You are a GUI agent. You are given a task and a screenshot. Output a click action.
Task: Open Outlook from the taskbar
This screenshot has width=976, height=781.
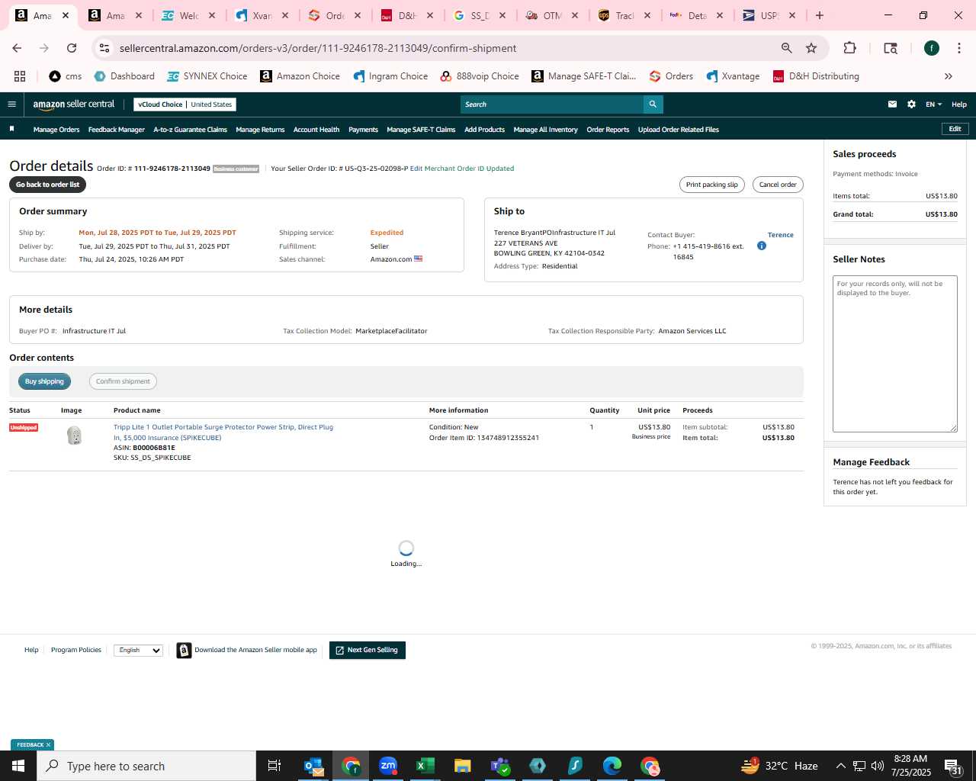pos(314,766)
